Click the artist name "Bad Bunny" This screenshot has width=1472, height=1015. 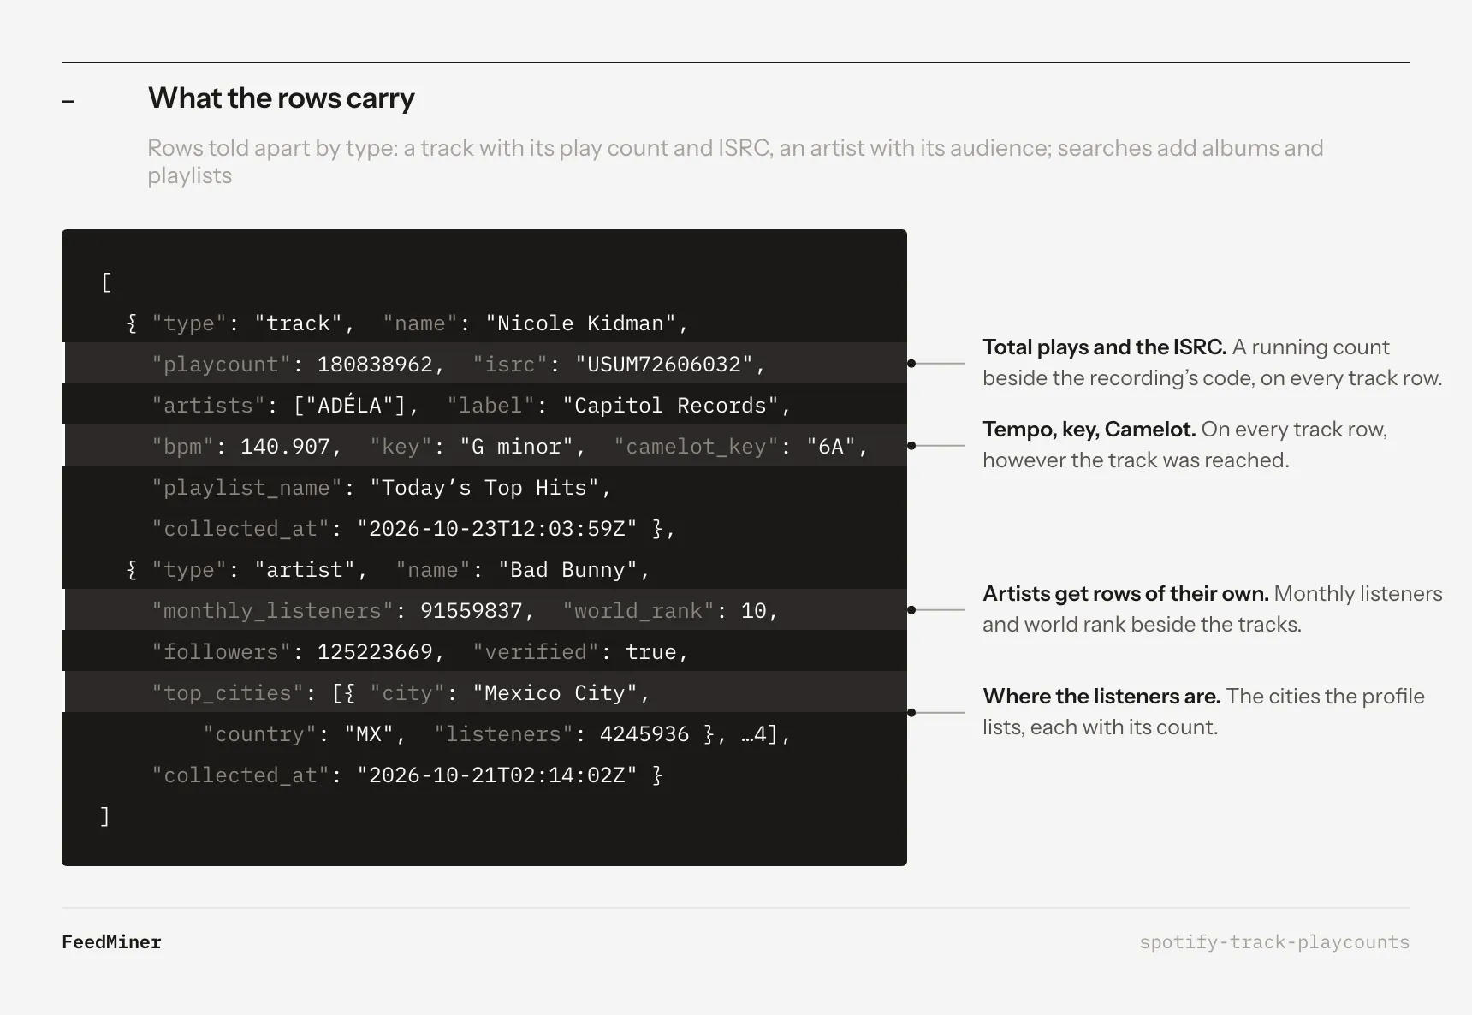(x=567, y=570)
